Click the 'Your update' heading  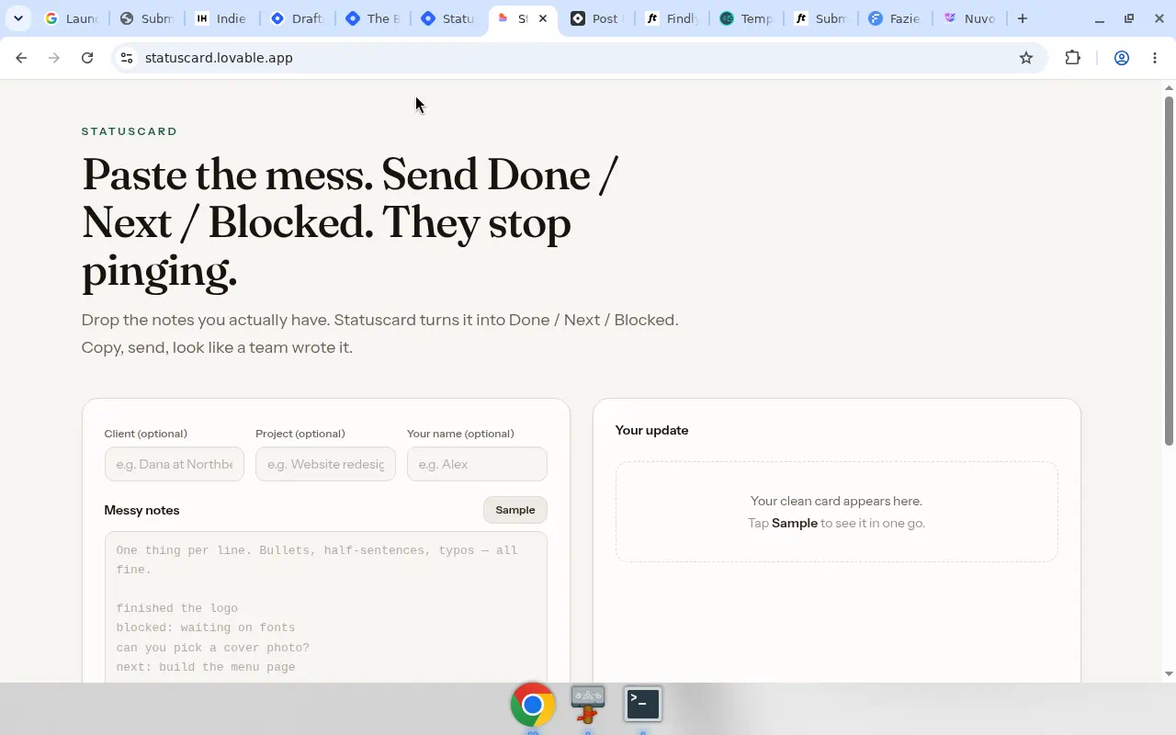tap(652, 430)
